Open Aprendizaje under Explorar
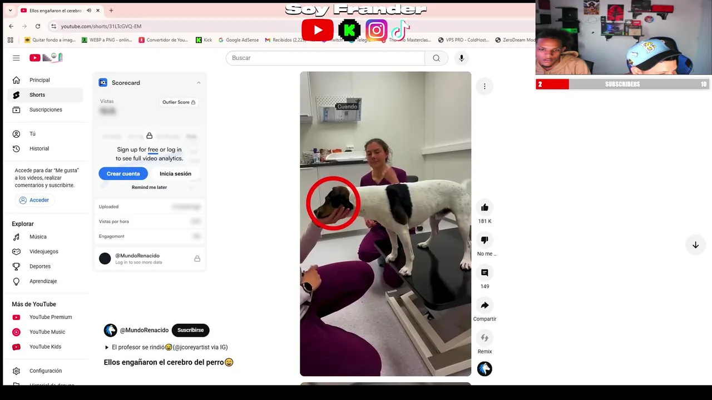 point(47,281)
